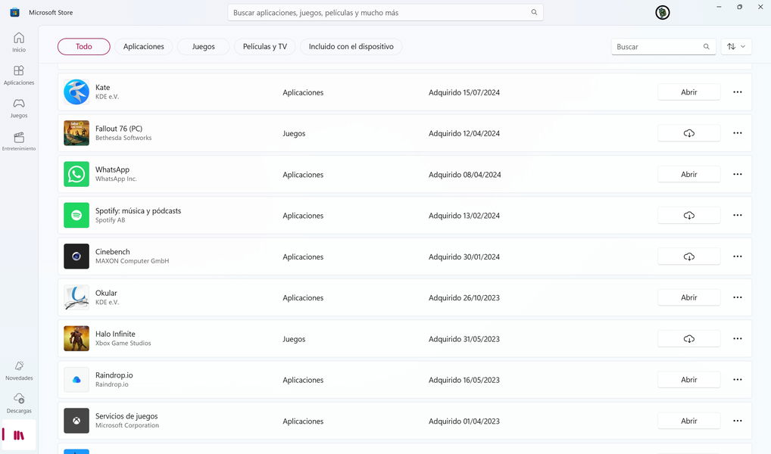Show Incluido con el dispositivo items
The height and width of the screenshot is (454, 771).
tap(351, 47)
